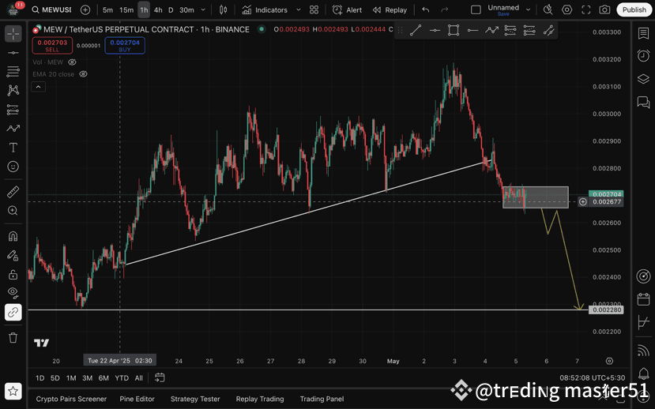Click the time axis settings gear
655x409 pixels.
pos(609,361)
